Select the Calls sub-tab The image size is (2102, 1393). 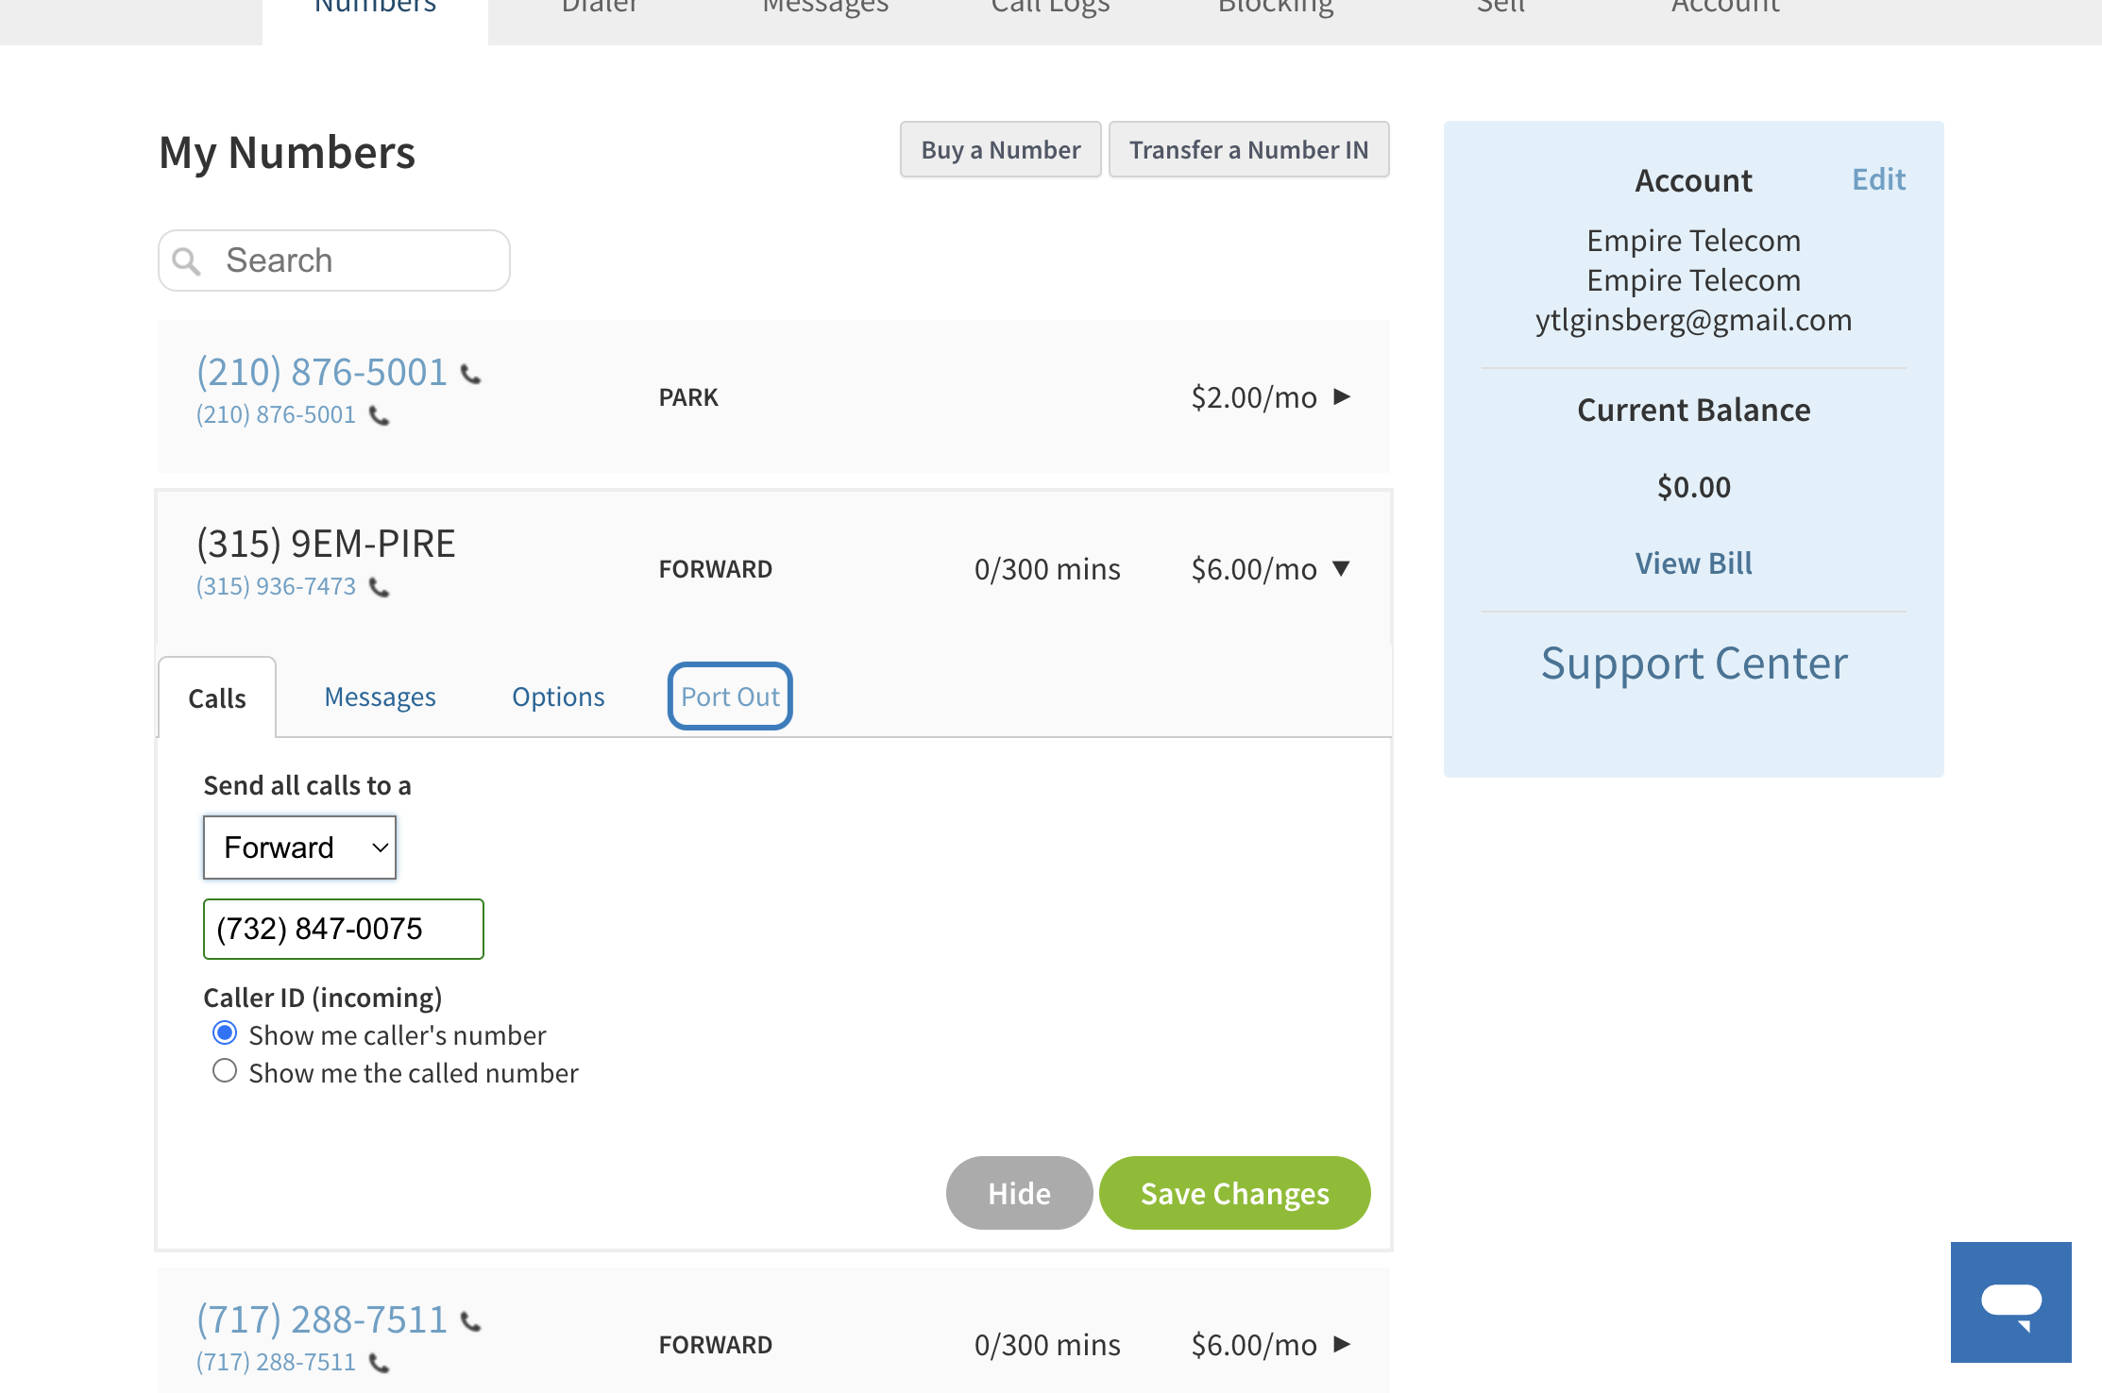pyautogui.click(x=217, y=698)
